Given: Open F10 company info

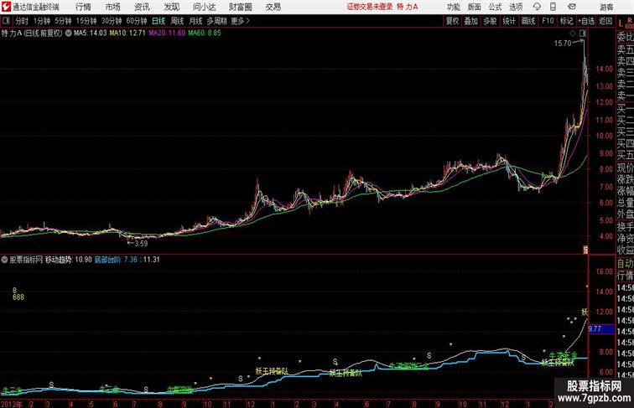Looking at the screenshot, I should 548,21.
